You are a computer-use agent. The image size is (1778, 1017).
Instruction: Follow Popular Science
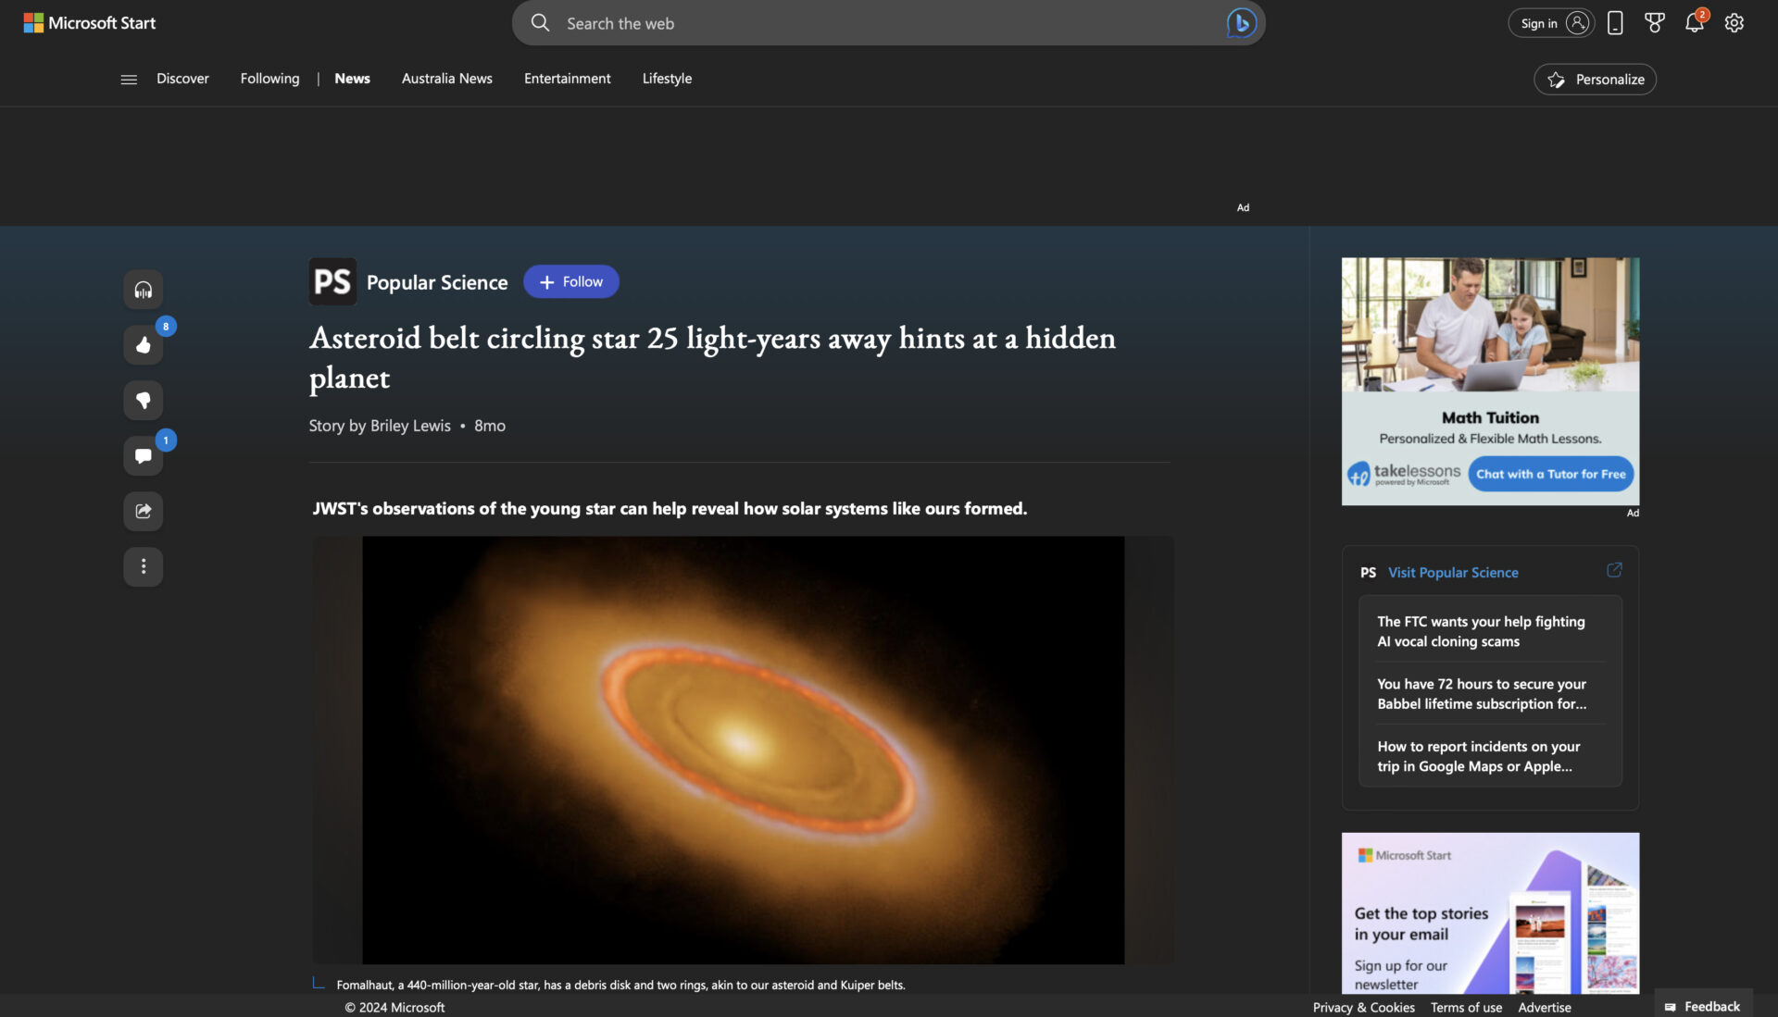click(x=571, y=282)
